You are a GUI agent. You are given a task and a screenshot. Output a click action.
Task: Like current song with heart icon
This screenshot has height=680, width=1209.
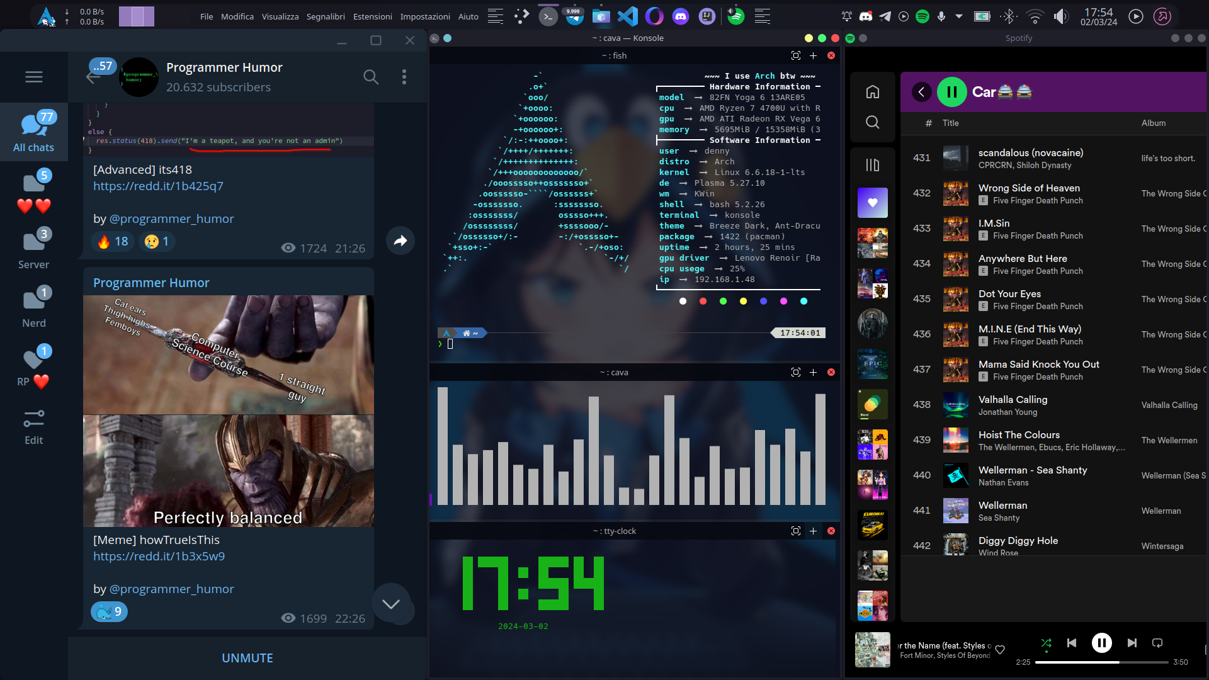click(1000, 650)
